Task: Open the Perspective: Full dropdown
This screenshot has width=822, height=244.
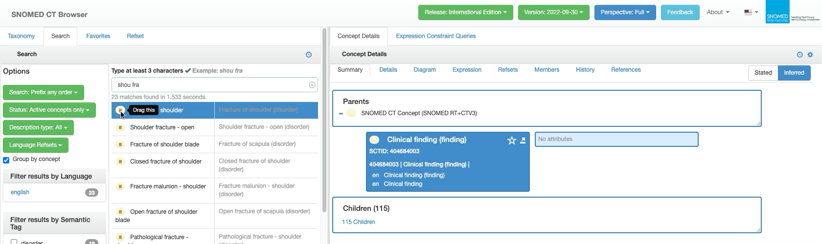Action: coord(625,12)
